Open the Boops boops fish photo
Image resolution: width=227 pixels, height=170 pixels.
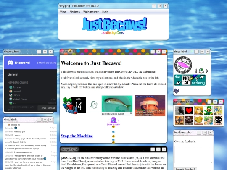(117, 104)
